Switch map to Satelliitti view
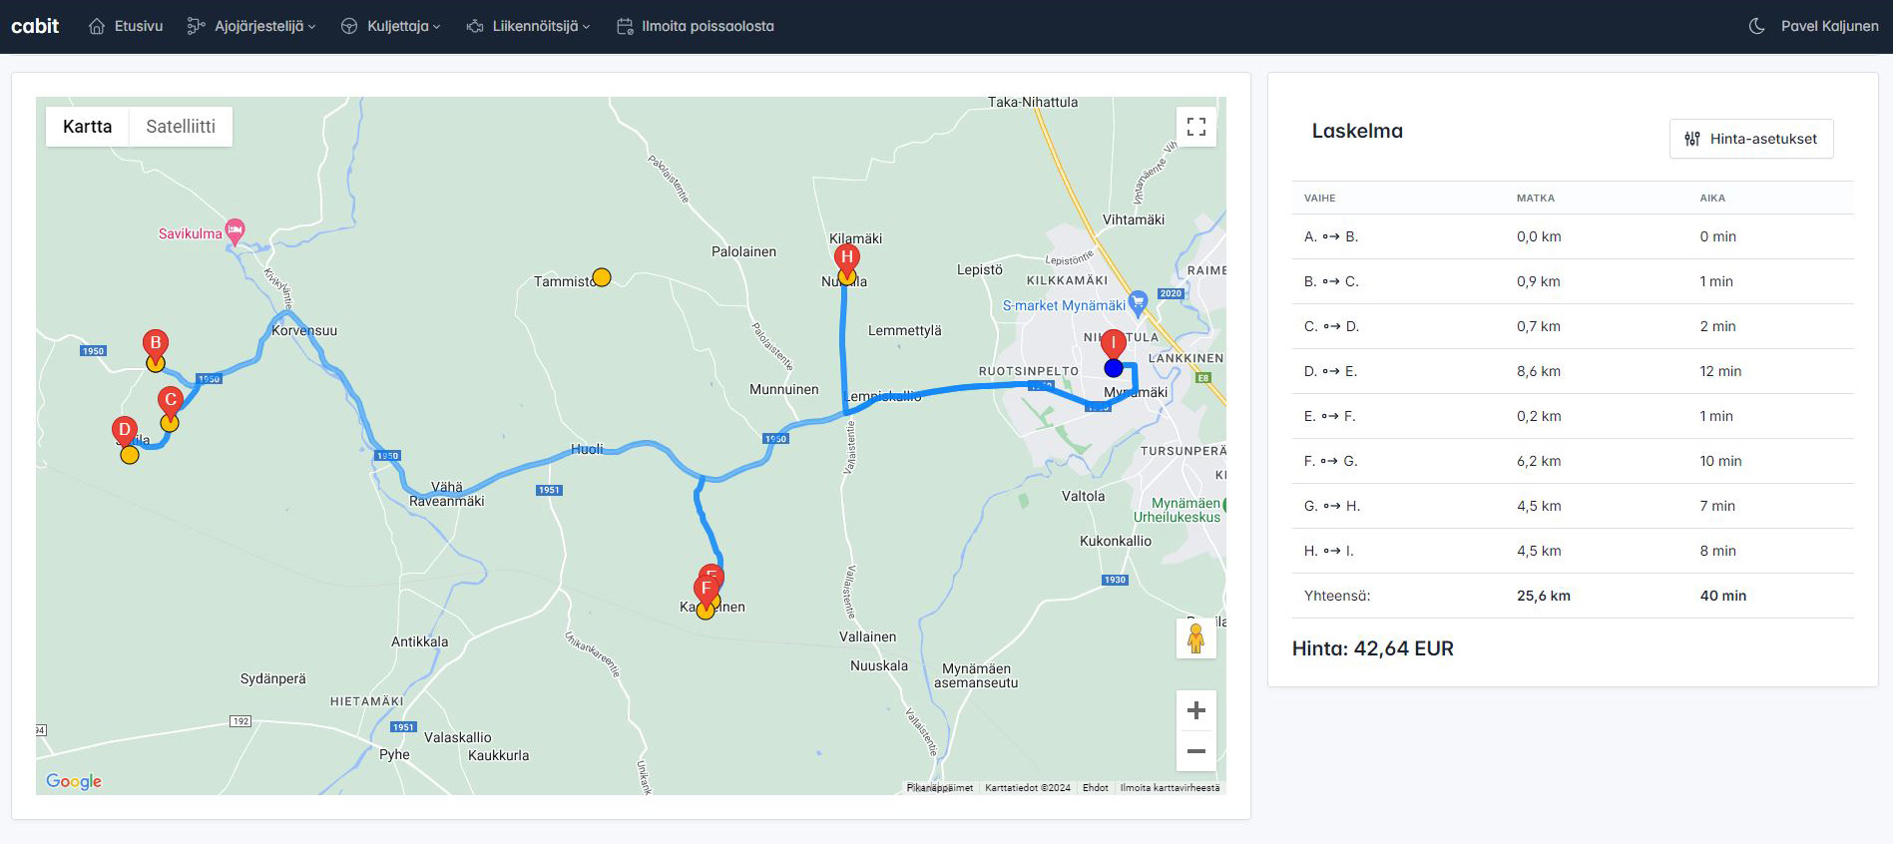Image resolution: width=1893 pixels, height=844 pixels. point(181,127)
